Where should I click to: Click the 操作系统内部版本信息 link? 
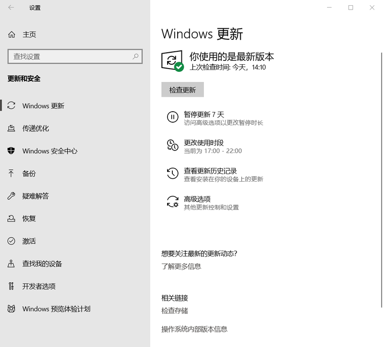[x=194, y=329]
